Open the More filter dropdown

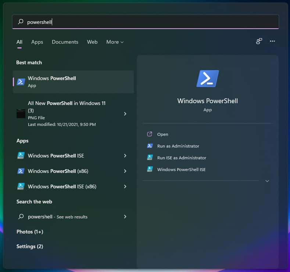115,42
